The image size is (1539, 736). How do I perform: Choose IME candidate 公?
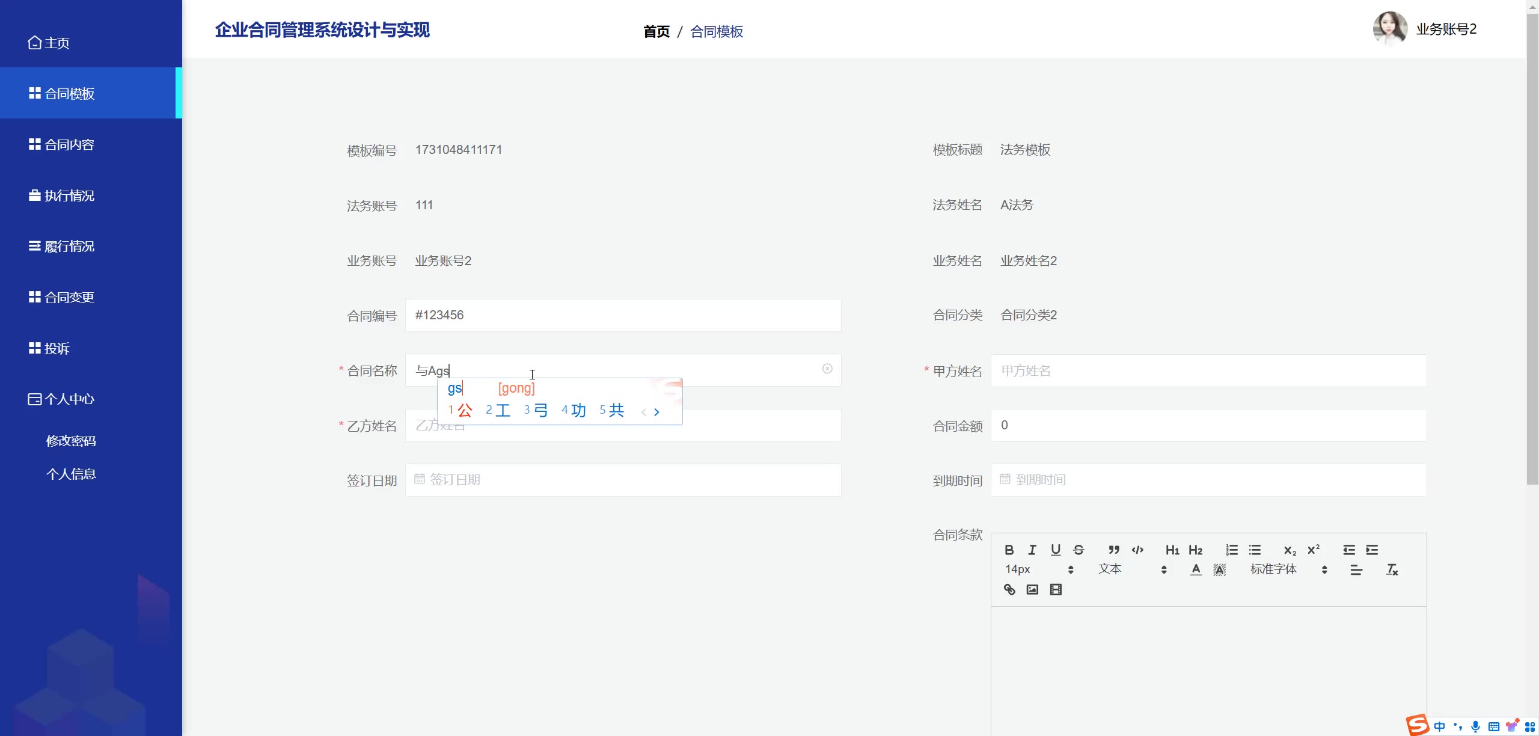pyautogui.click(x=464, y=411)
